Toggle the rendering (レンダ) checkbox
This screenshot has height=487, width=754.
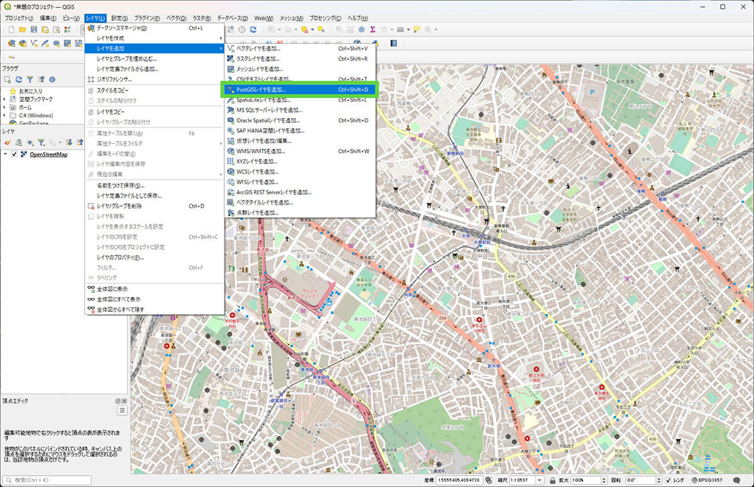669,480
